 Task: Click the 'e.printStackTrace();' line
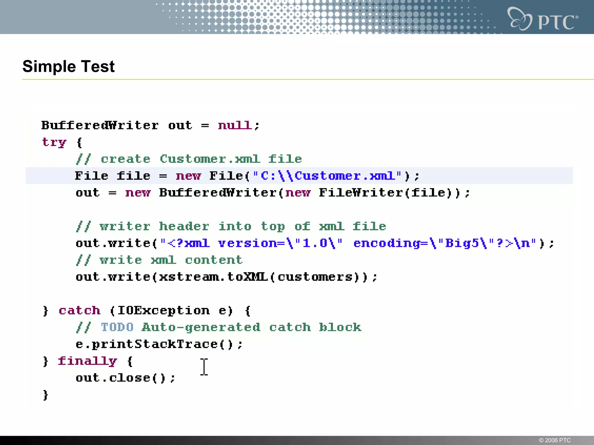pyautogui.click(x=159, y=344)
